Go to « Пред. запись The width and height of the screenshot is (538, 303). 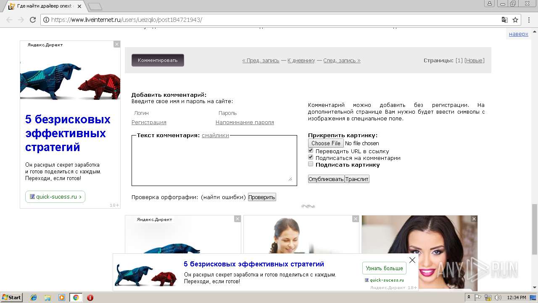coord(261,61)
